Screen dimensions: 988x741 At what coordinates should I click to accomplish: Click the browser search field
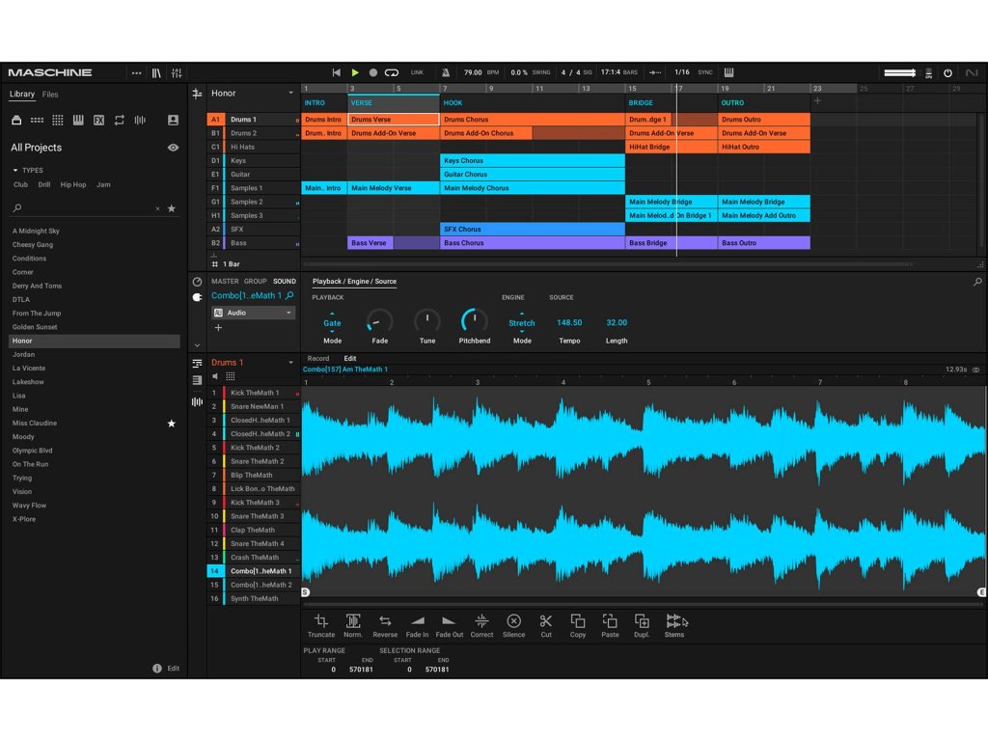(85, 208)
